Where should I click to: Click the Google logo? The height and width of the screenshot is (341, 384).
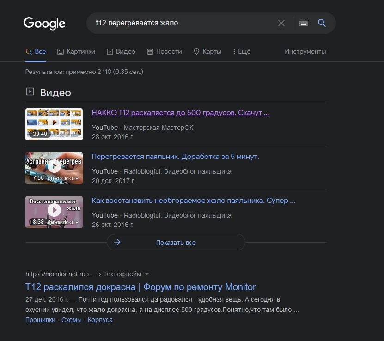pos(44,24)
